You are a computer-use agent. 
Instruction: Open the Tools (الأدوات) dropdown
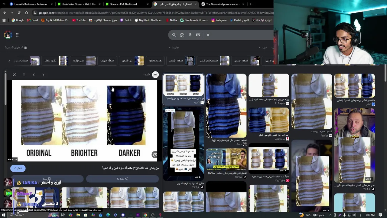[174, 48]
